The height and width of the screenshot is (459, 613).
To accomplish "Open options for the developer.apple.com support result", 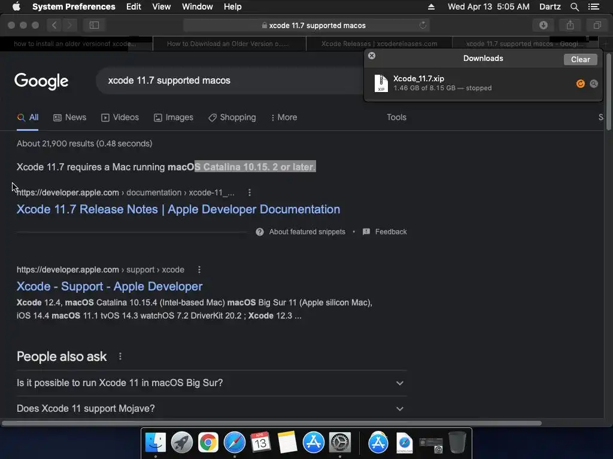I will (199, 270).
